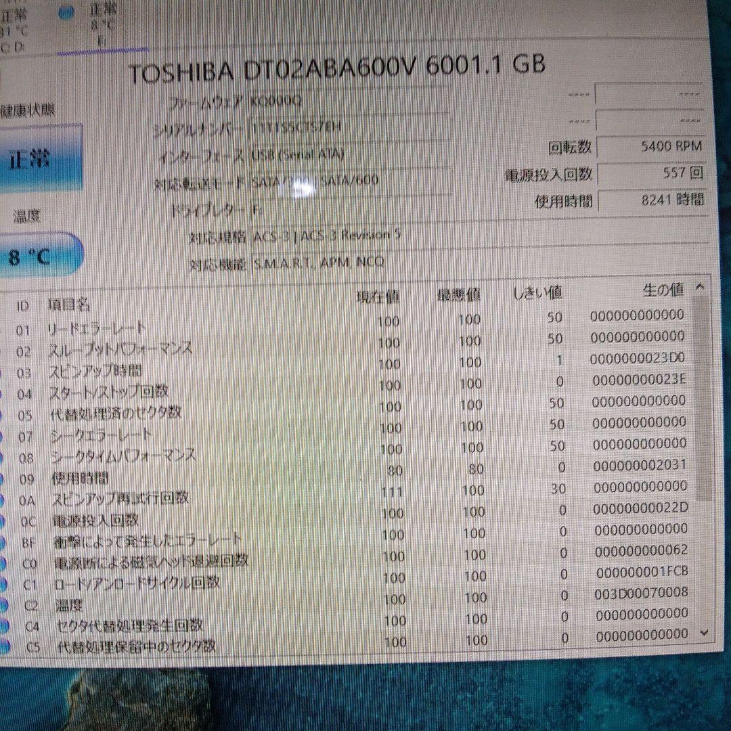This screenshot has height=731, width=731.
Task: Click raw value 00000000022D in 電源投入回数 row
Action: (x=640, y=508)
